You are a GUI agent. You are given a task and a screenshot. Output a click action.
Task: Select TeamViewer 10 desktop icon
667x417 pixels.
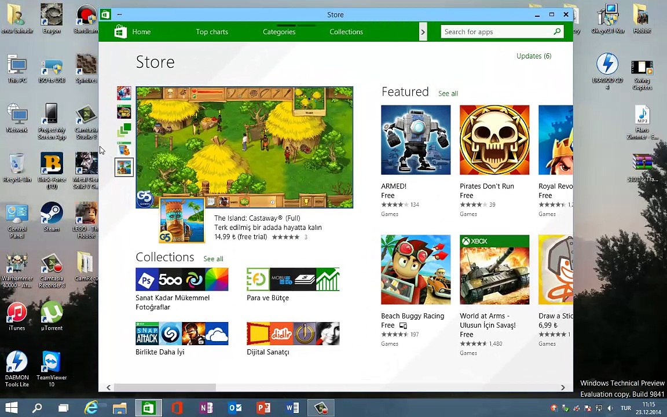pyautogui.click(x=52, y=368)
